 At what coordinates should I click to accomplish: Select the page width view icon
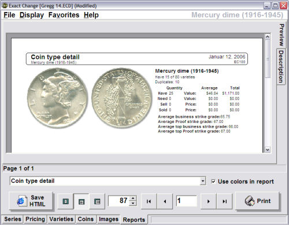81,201
